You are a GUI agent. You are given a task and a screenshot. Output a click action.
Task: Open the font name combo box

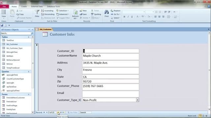point(134,12)
